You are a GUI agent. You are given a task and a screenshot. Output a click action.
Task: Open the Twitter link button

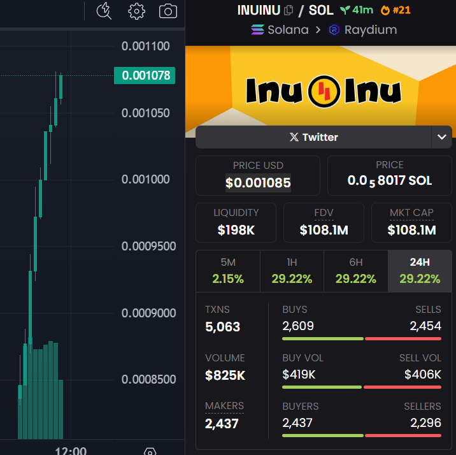[313, 137]
